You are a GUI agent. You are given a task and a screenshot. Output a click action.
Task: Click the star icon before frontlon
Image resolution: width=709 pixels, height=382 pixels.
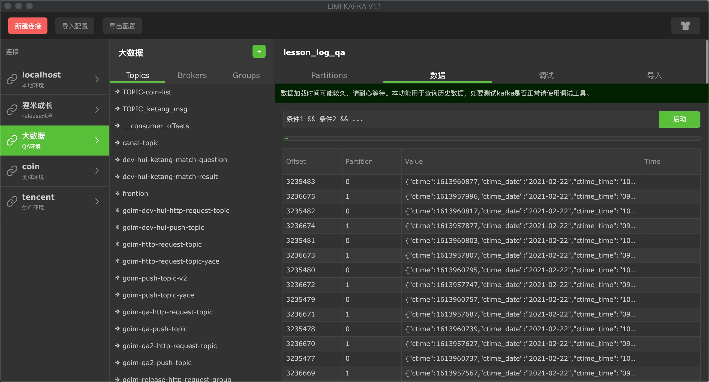tap(117, 193)
